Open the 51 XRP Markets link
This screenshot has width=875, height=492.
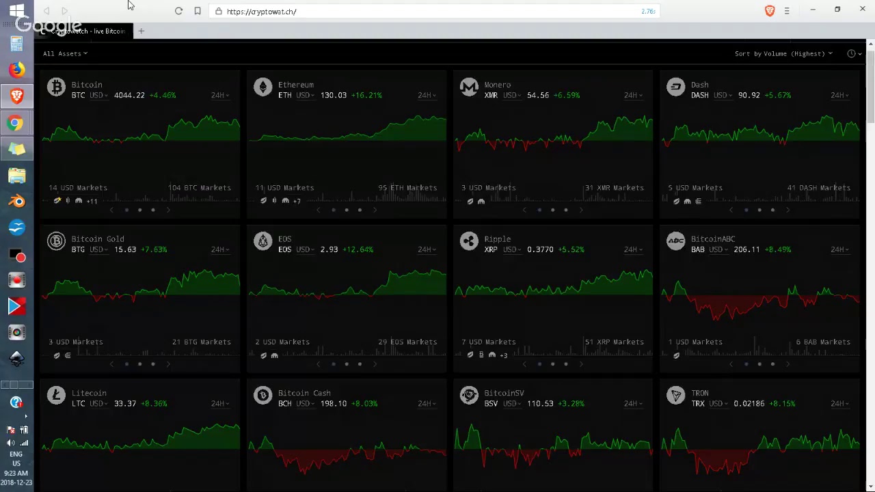(x=614, y=342)
